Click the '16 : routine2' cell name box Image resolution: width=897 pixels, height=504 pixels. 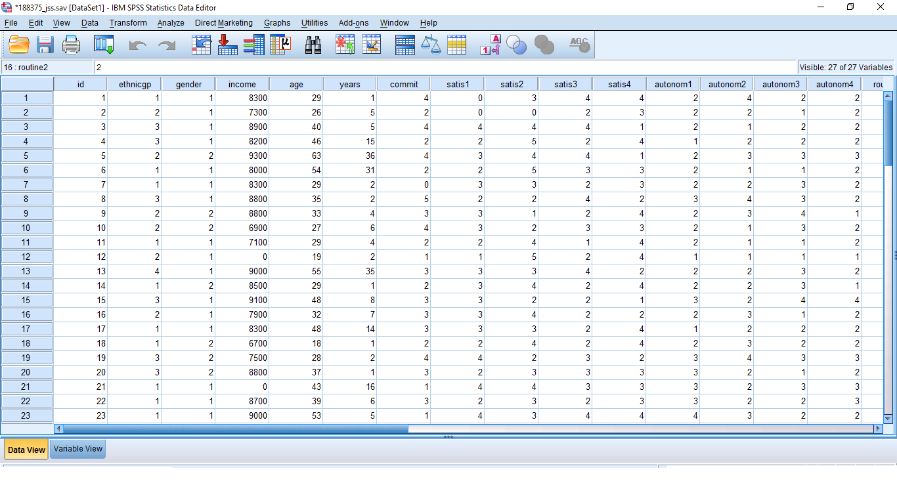[47, 67]
